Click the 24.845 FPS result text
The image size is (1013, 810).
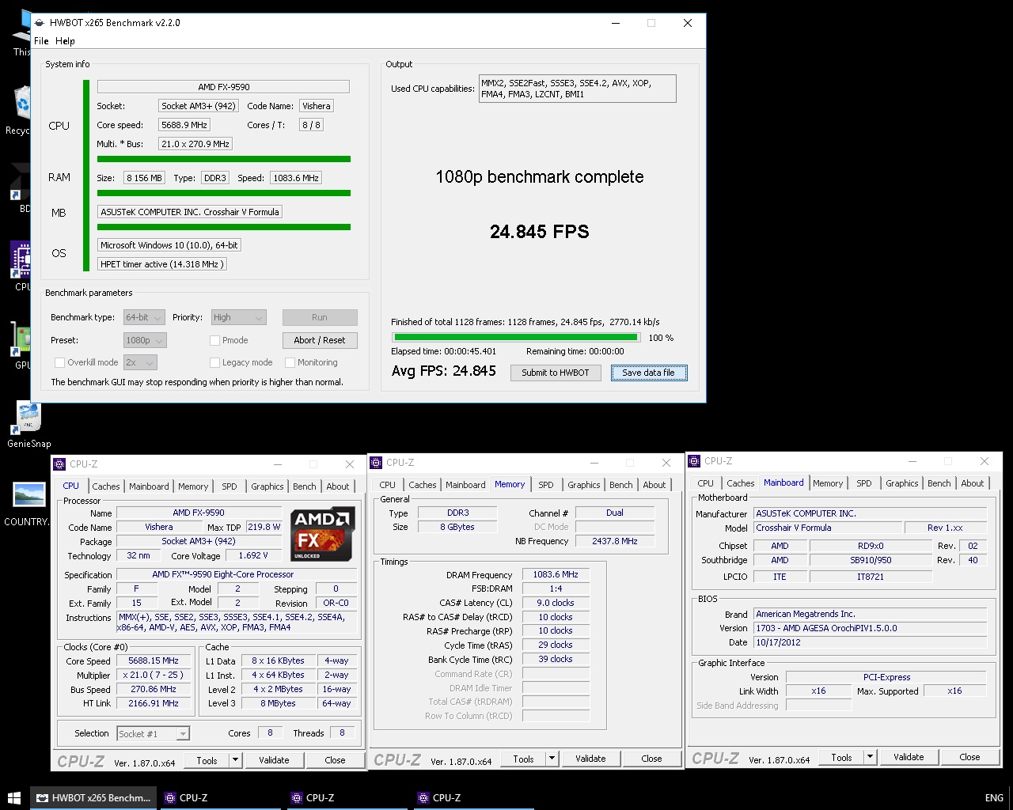pos(540,232)
